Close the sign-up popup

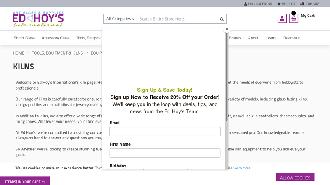(x=226, y=29)
